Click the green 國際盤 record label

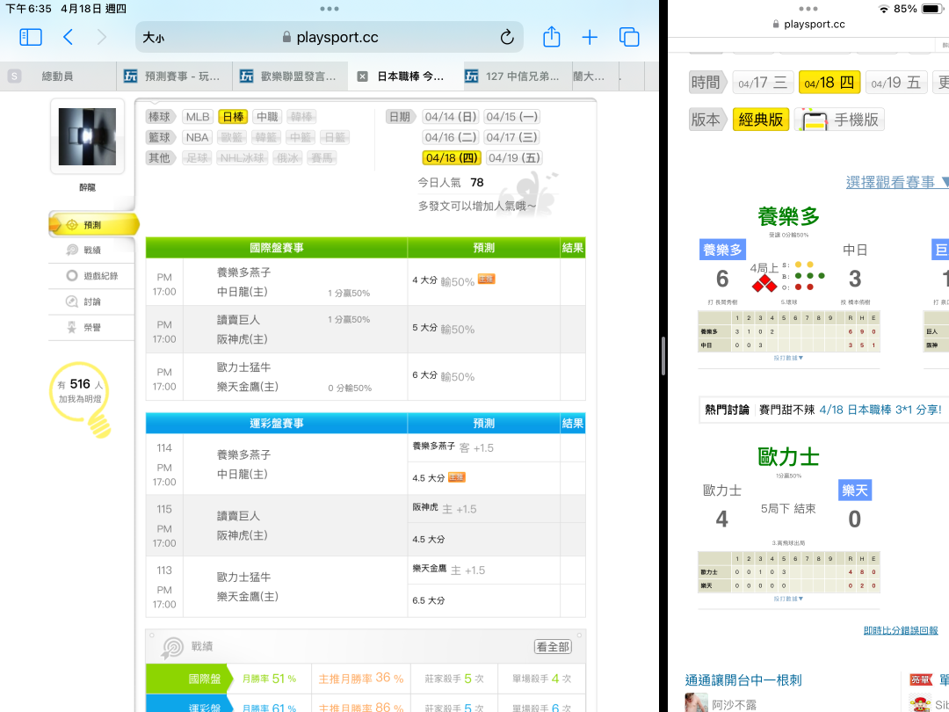tap(189, 679)
